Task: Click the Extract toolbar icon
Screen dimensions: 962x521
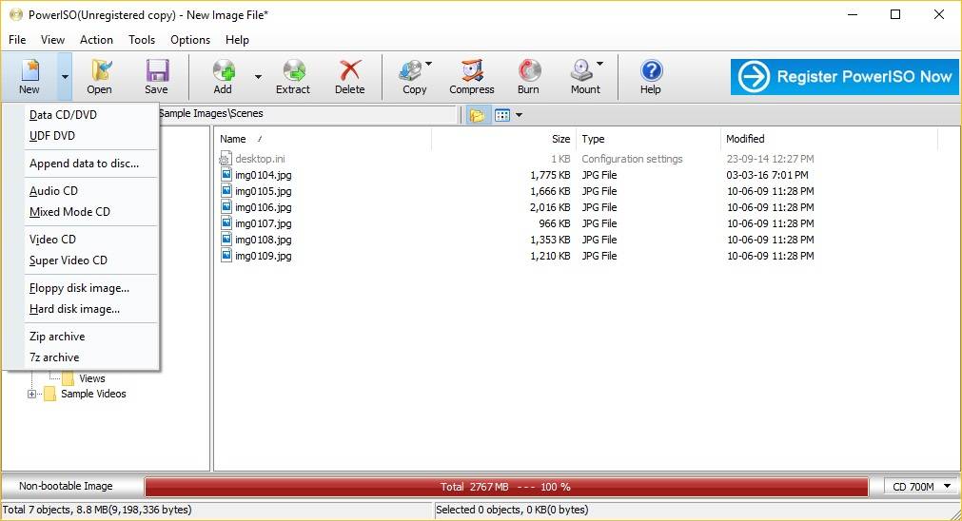Action: pyautogui.click(x=294, y=70)
